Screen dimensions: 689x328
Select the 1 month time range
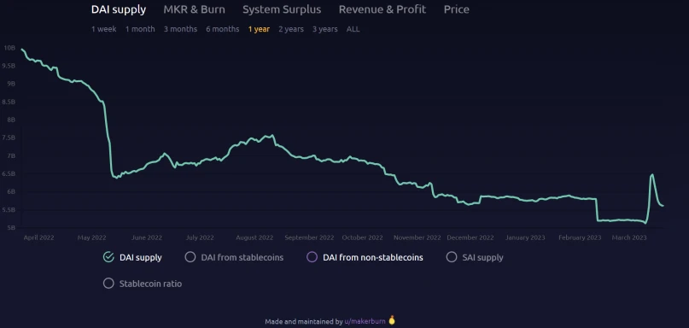(x=140, y=29)
